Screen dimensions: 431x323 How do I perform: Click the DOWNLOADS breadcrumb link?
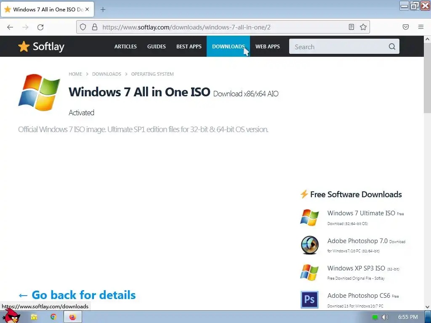pos(106,74)
